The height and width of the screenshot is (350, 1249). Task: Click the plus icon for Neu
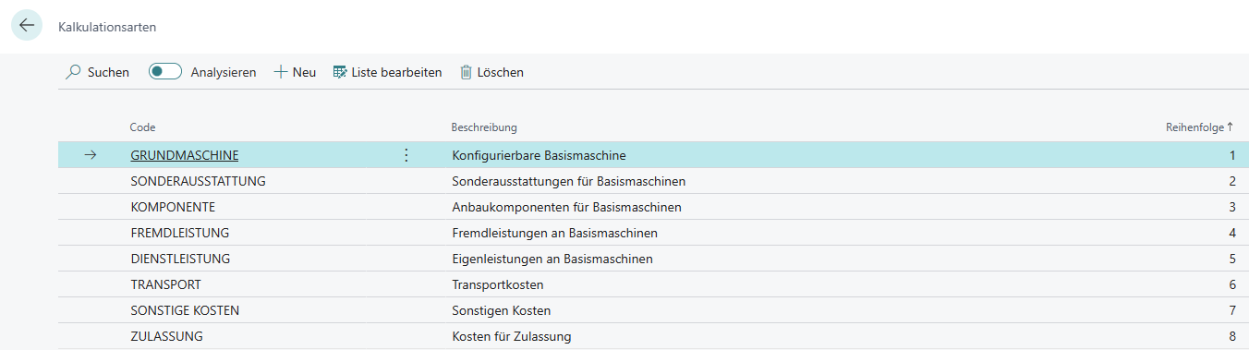pyautogui.click(x=281, y=72)
